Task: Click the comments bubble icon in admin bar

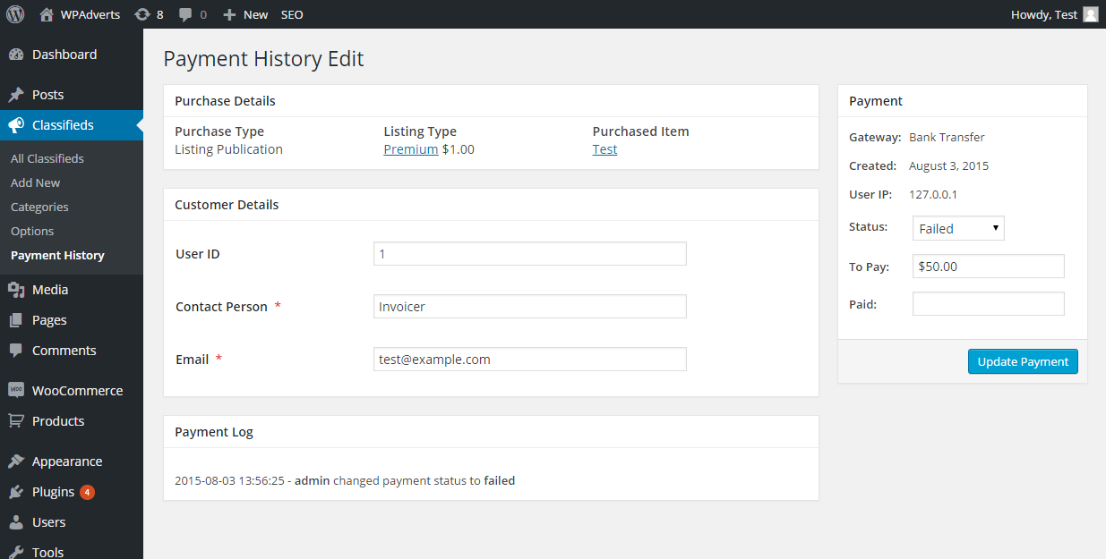Action: pos(185,14)
